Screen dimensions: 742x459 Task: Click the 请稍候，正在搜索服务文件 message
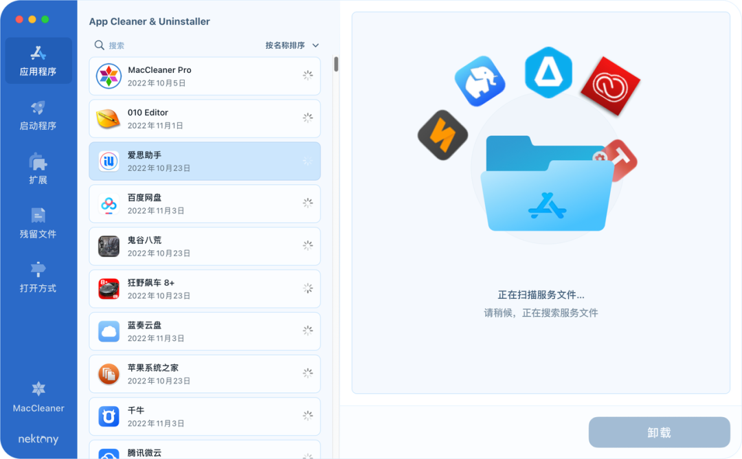click(541, 313)
